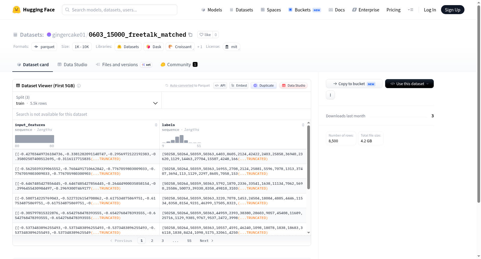Click the labels cell with 6403,8605

tap(233, 156)
